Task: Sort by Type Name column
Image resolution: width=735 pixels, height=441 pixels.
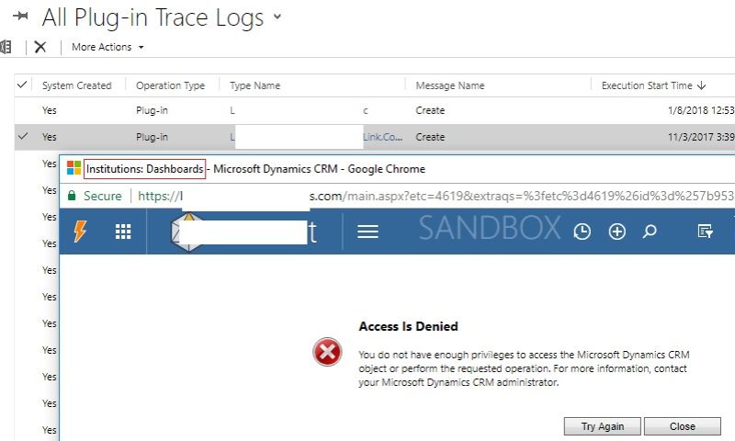Action: (254, 85)
